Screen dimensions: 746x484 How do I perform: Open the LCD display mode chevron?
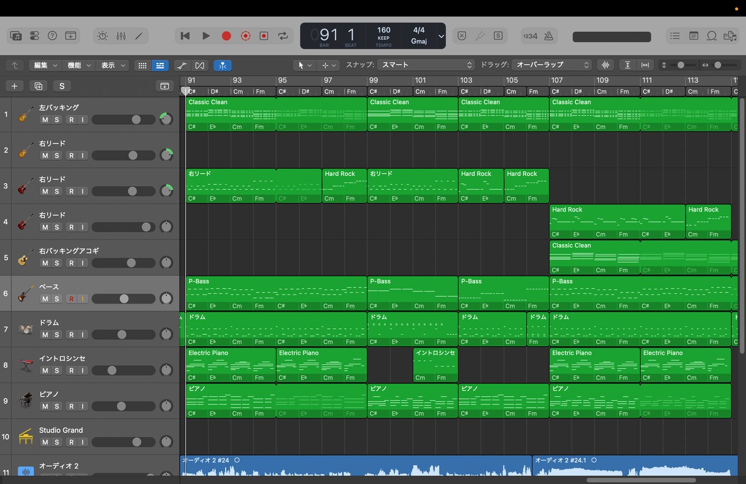point(441,36)
